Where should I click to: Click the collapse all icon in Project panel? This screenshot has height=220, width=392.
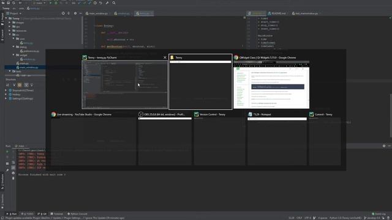click(69, 13)
